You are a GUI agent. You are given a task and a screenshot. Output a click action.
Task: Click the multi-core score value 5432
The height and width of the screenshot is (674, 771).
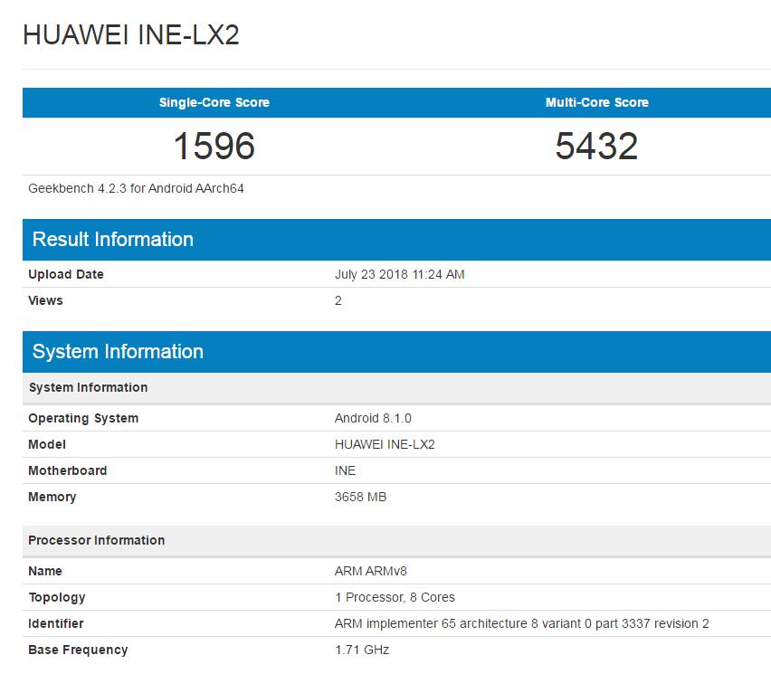click(596, 146)
